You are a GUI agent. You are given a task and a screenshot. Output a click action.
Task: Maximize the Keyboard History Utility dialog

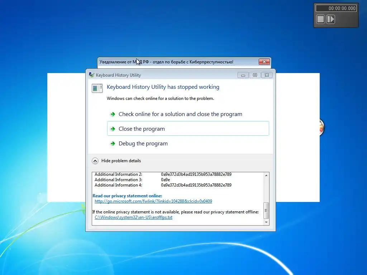pyautogui.click(x=255, y=75)
